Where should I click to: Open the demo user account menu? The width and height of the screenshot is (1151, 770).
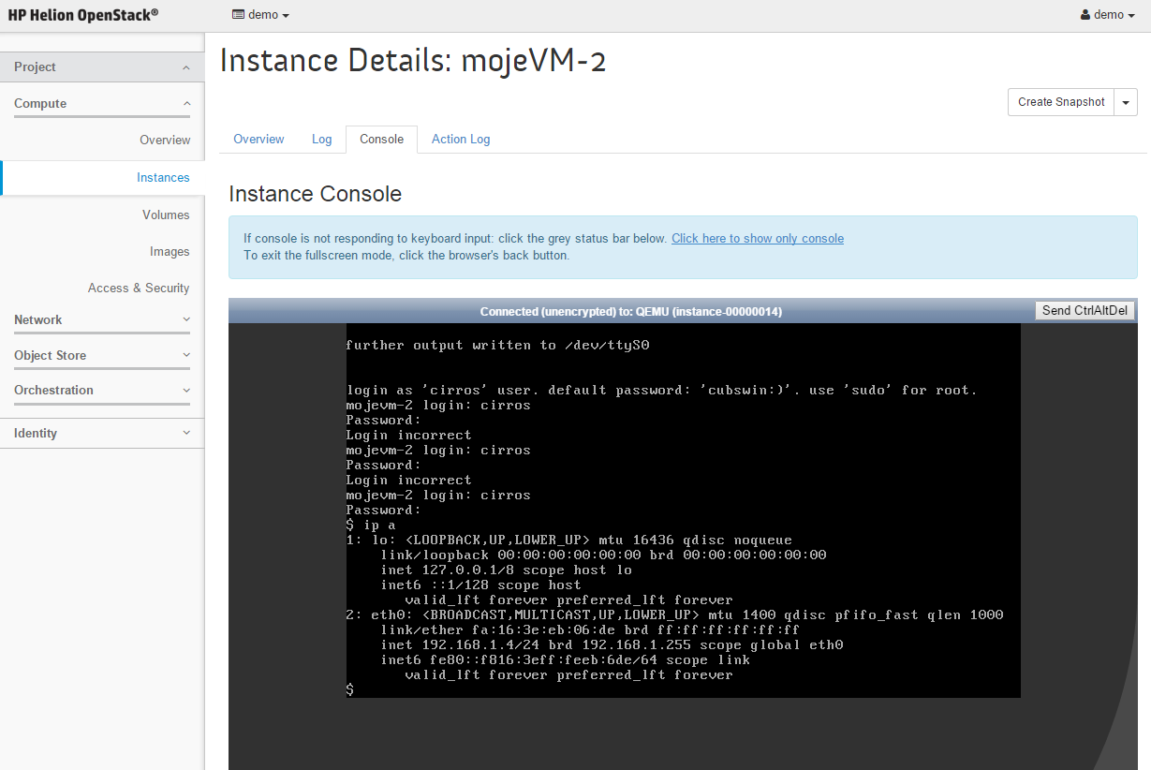1108,15
